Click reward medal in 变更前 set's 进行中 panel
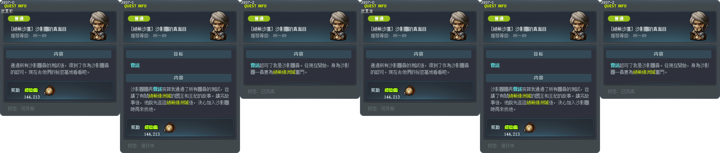 170,128
